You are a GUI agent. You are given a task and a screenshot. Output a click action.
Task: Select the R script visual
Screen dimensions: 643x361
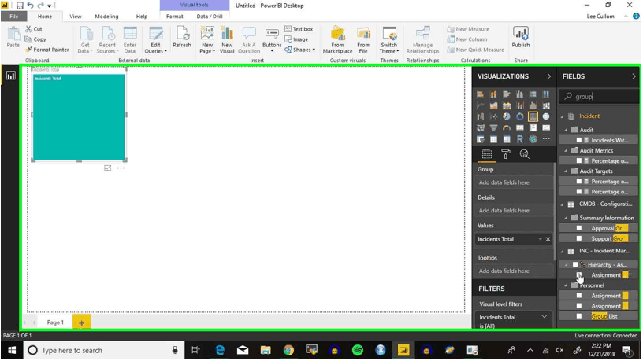tap(519, 139)
